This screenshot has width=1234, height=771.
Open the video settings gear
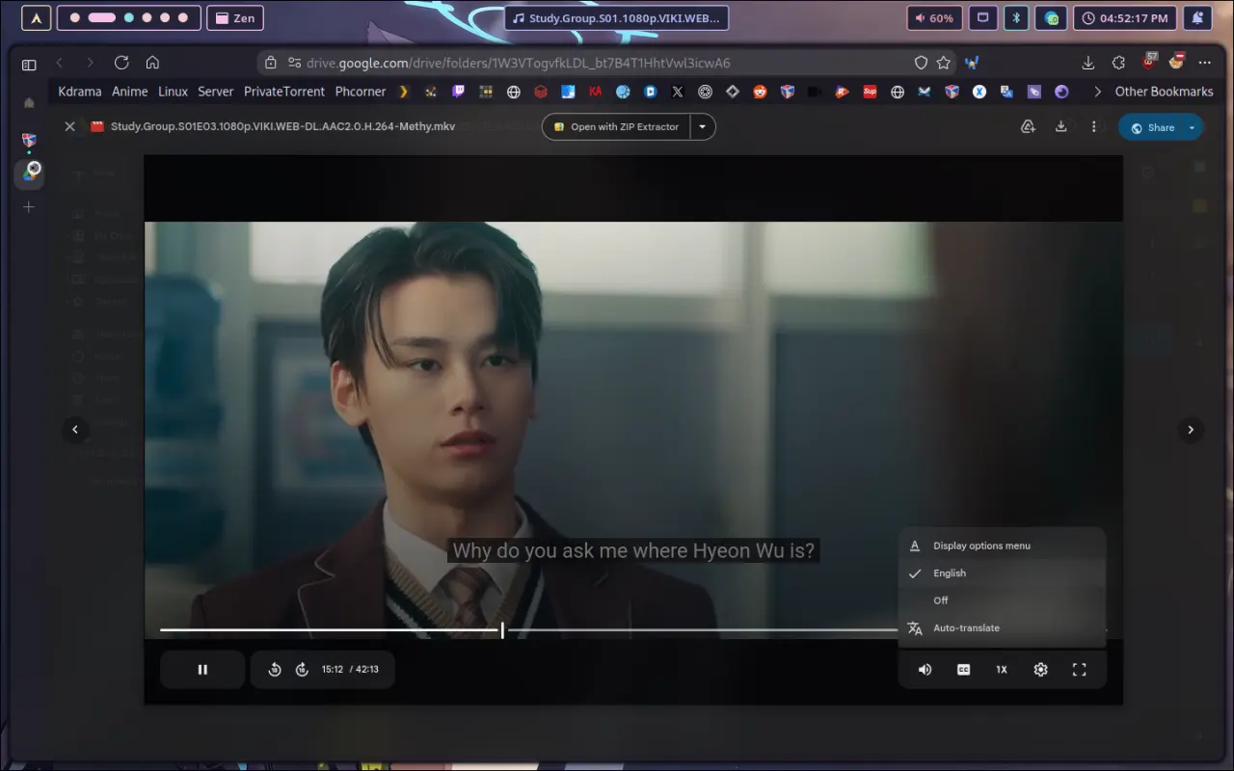pos(1040,669)
